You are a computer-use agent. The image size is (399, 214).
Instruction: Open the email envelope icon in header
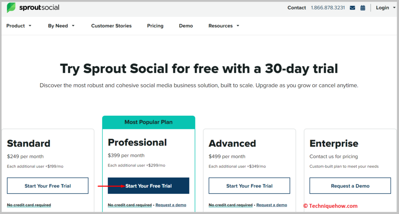point(352,8)
